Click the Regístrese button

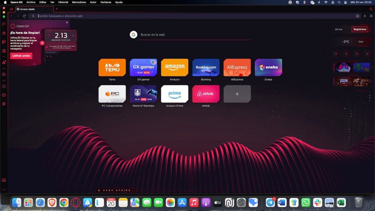pyautogui.click(x=359, y=29)
